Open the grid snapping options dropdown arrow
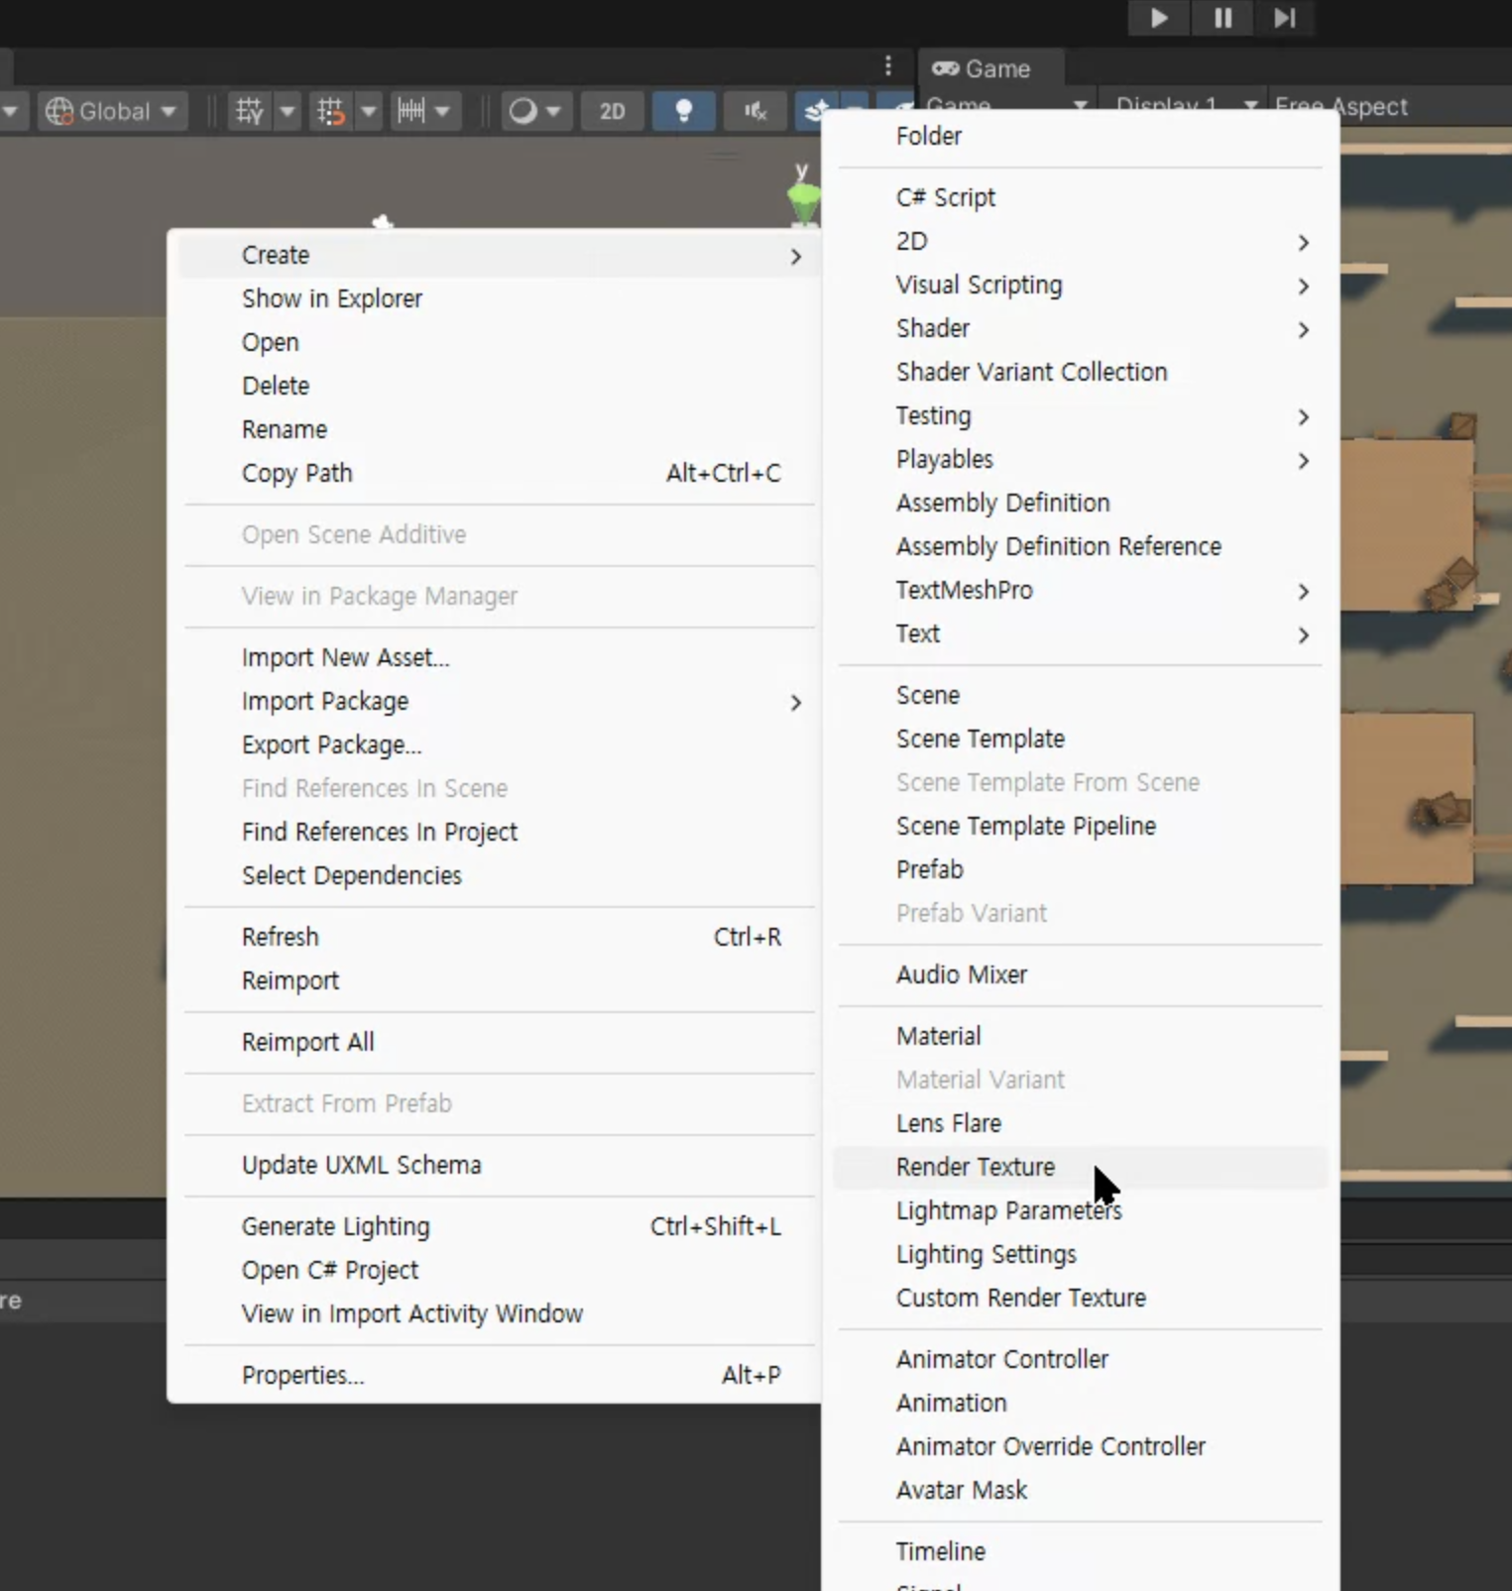The width and height of the screenshot is (1512, 1591). pyautogui.click(x=369, y=111)
